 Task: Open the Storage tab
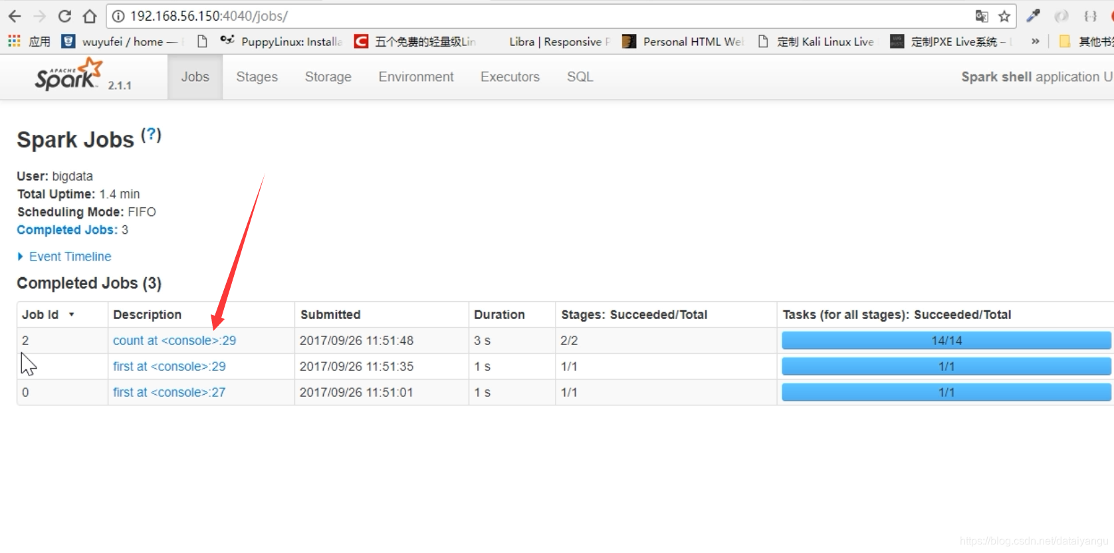[328, 77]
